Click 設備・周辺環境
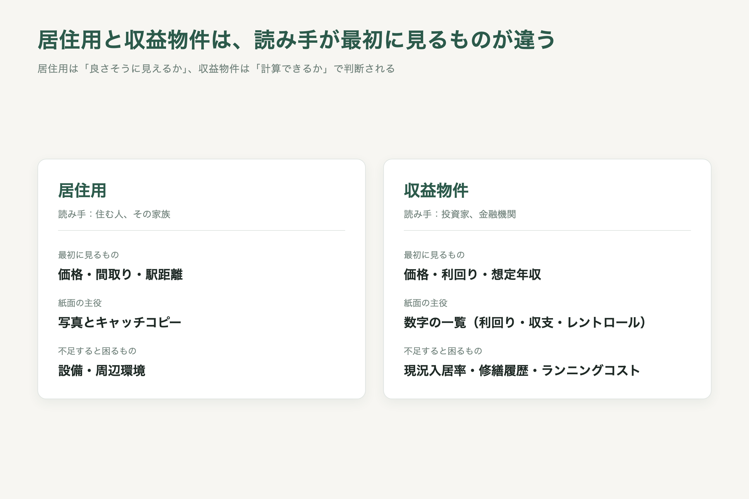 coord(102,371)
